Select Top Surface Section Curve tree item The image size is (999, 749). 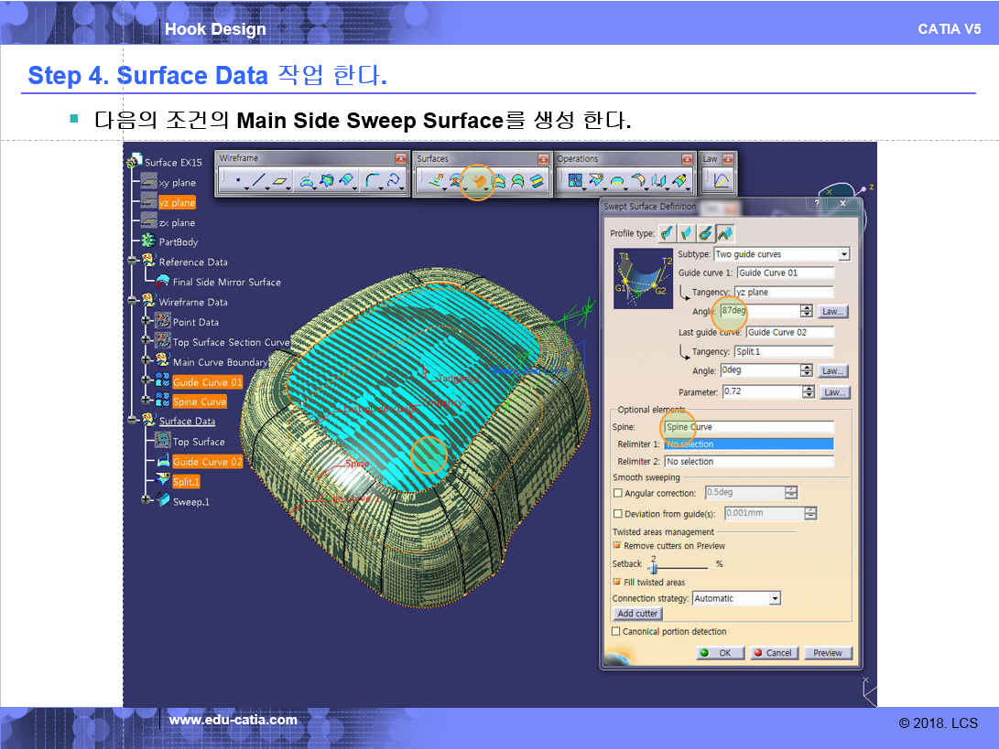(231, 342)
